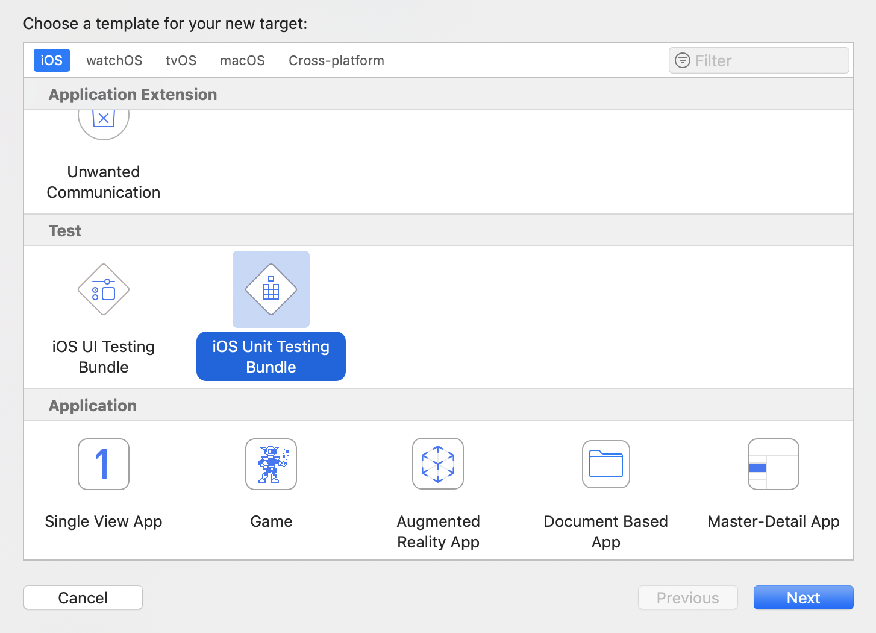Select the Augmented Reality App icon

pyautogui.click(x=438, y=464)
